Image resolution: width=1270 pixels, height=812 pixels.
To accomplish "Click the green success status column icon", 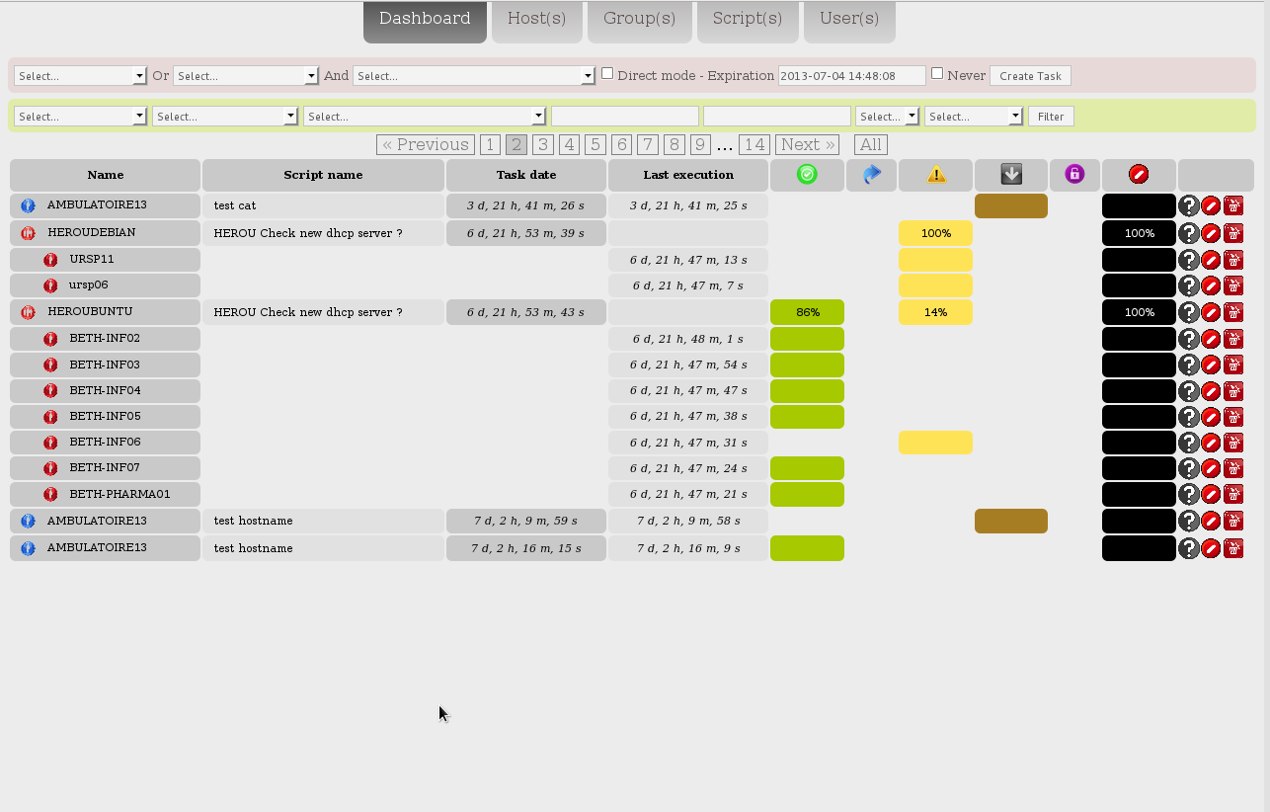I will tap(807, 175).
